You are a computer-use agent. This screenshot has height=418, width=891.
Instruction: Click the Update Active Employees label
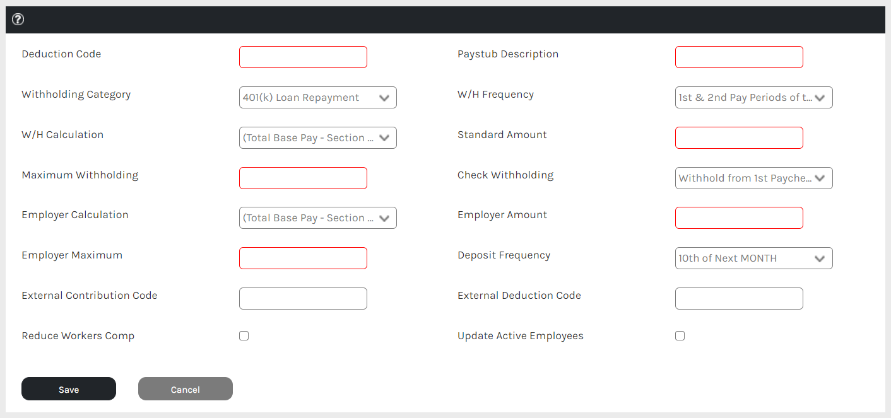pos(521,335)
